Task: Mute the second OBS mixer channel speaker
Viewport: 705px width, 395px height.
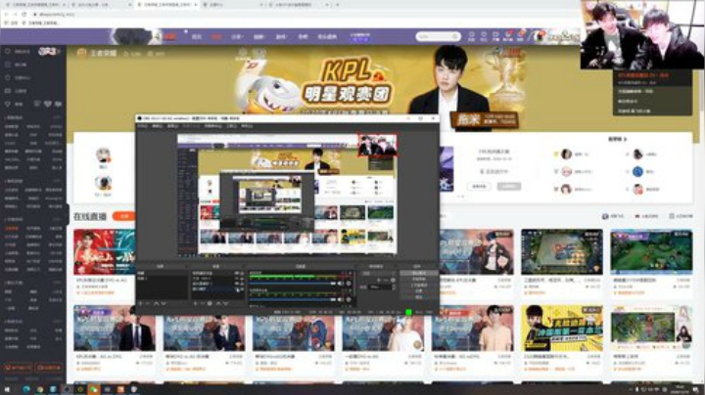Action: click(x=340, y=299)
